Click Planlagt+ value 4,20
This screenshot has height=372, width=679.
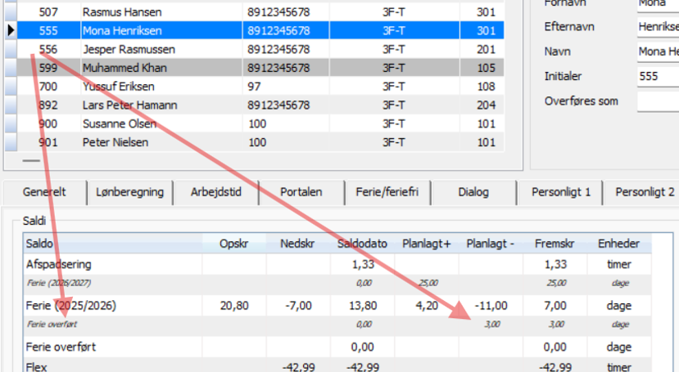(x=427, y=306)
